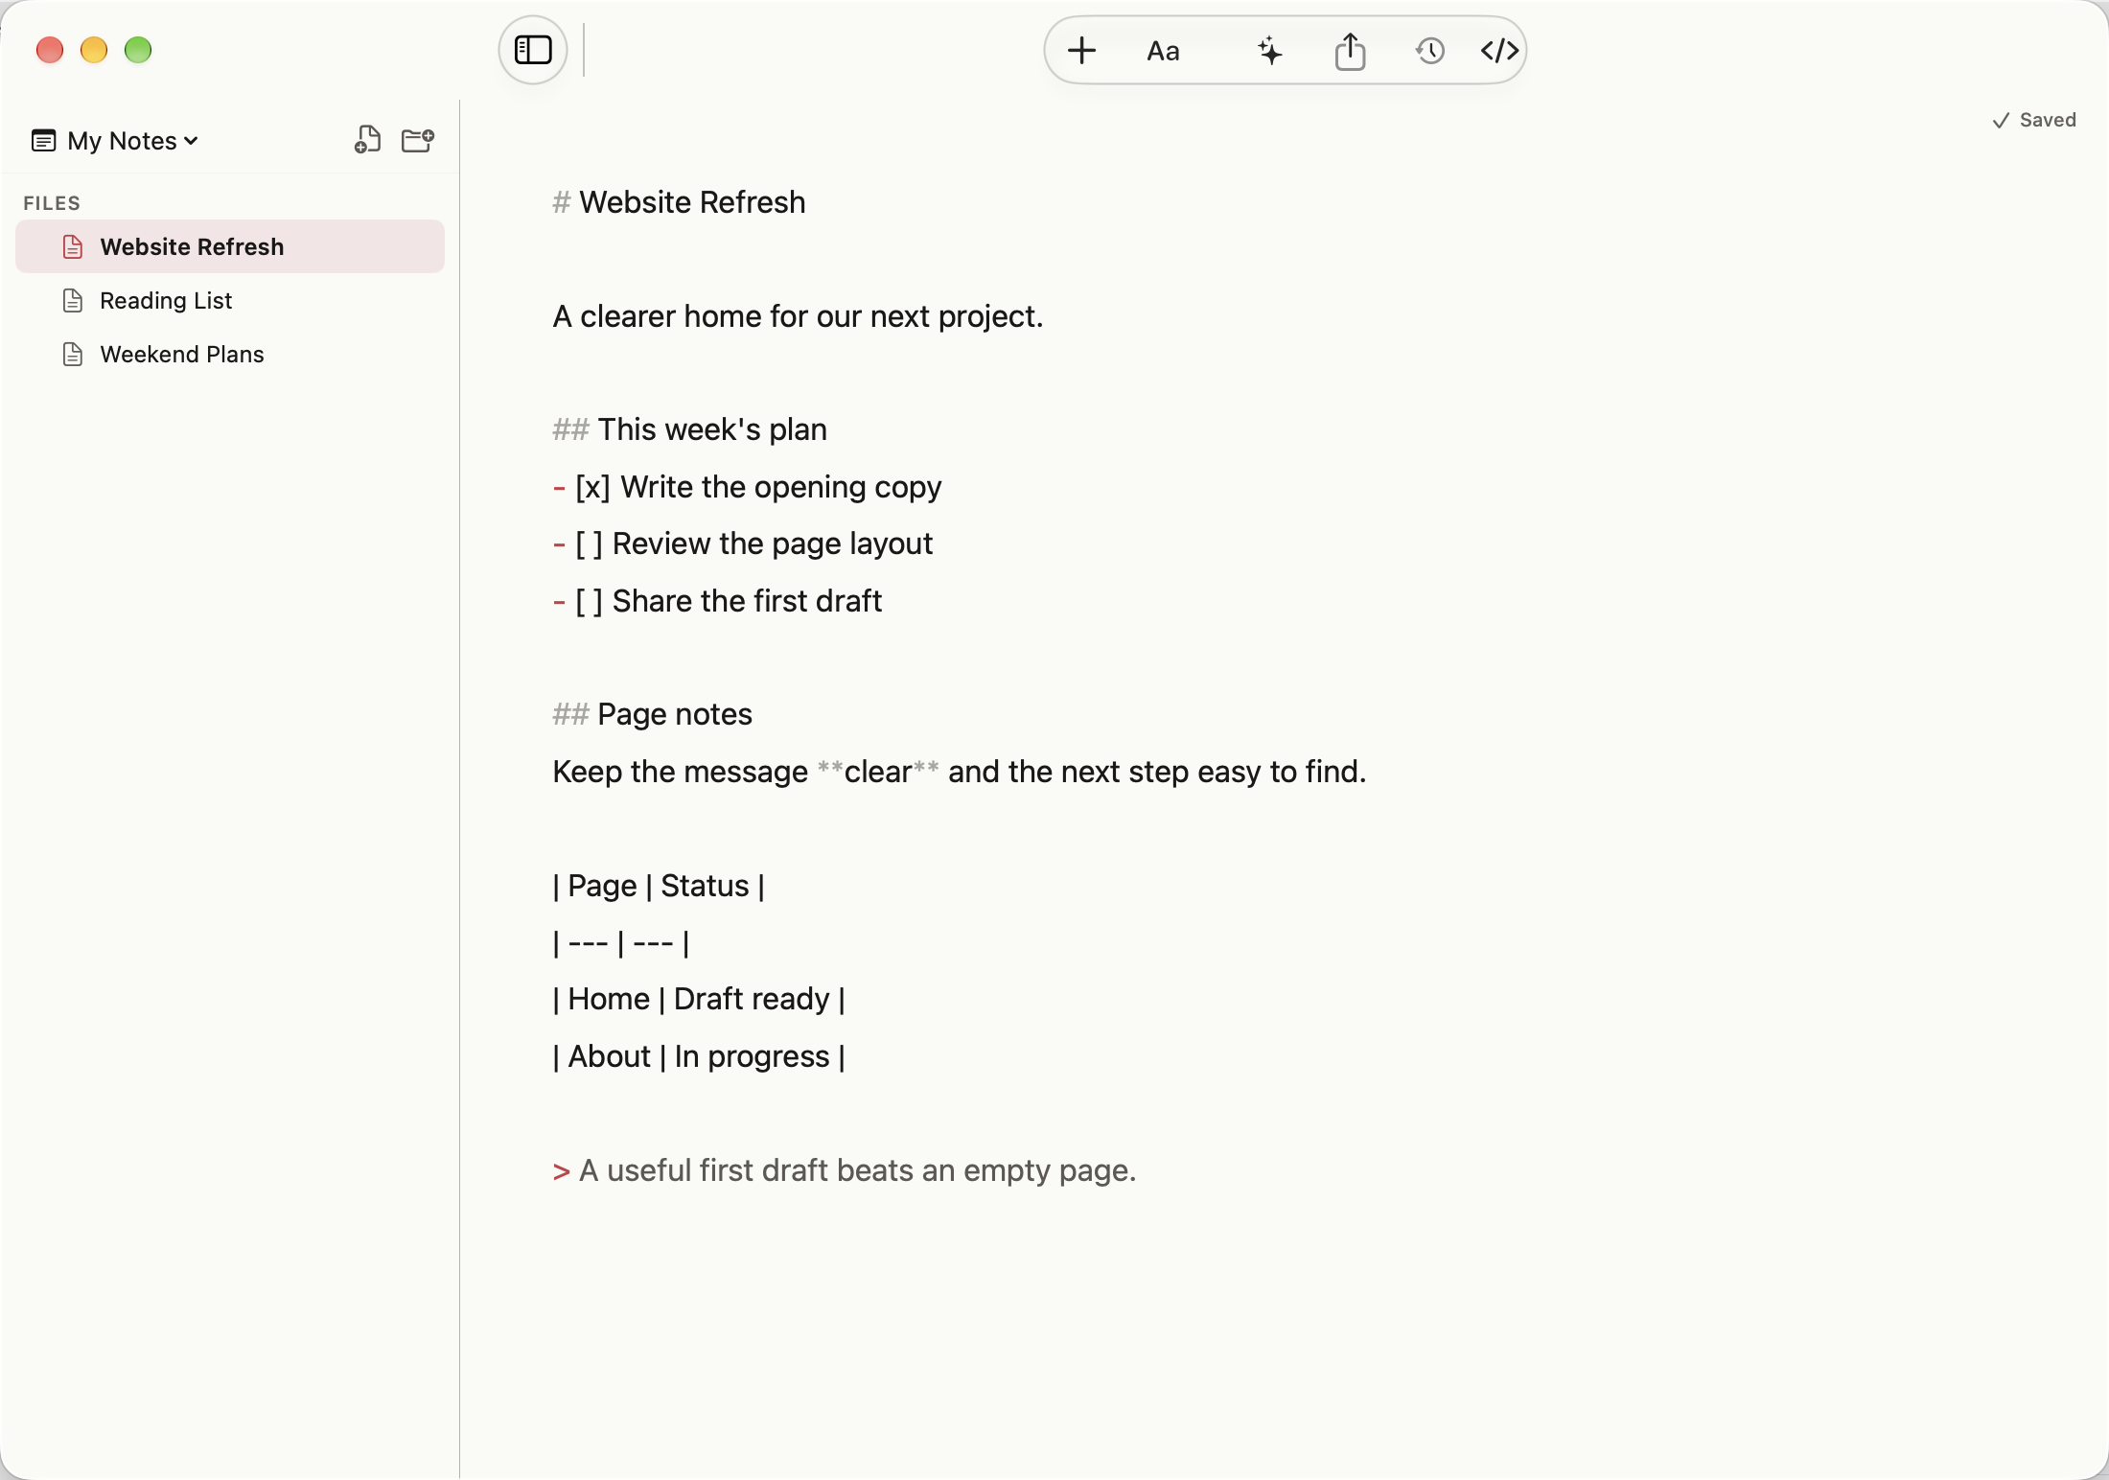Create a new note file
Viewport: 2109px width, 1480px height.
click(367, 140)
